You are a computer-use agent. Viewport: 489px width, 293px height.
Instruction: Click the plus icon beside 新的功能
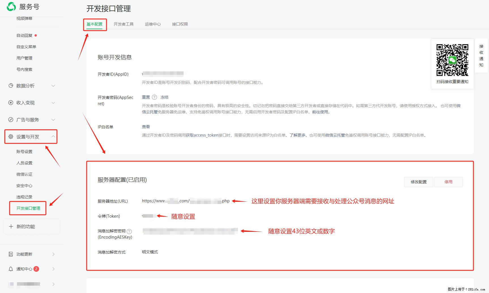tap(11, 226)
